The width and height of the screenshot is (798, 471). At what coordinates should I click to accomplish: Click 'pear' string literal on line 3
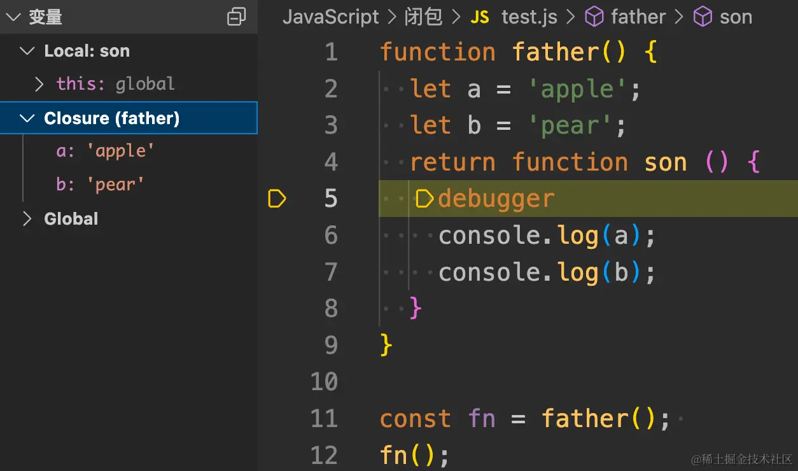571,126
